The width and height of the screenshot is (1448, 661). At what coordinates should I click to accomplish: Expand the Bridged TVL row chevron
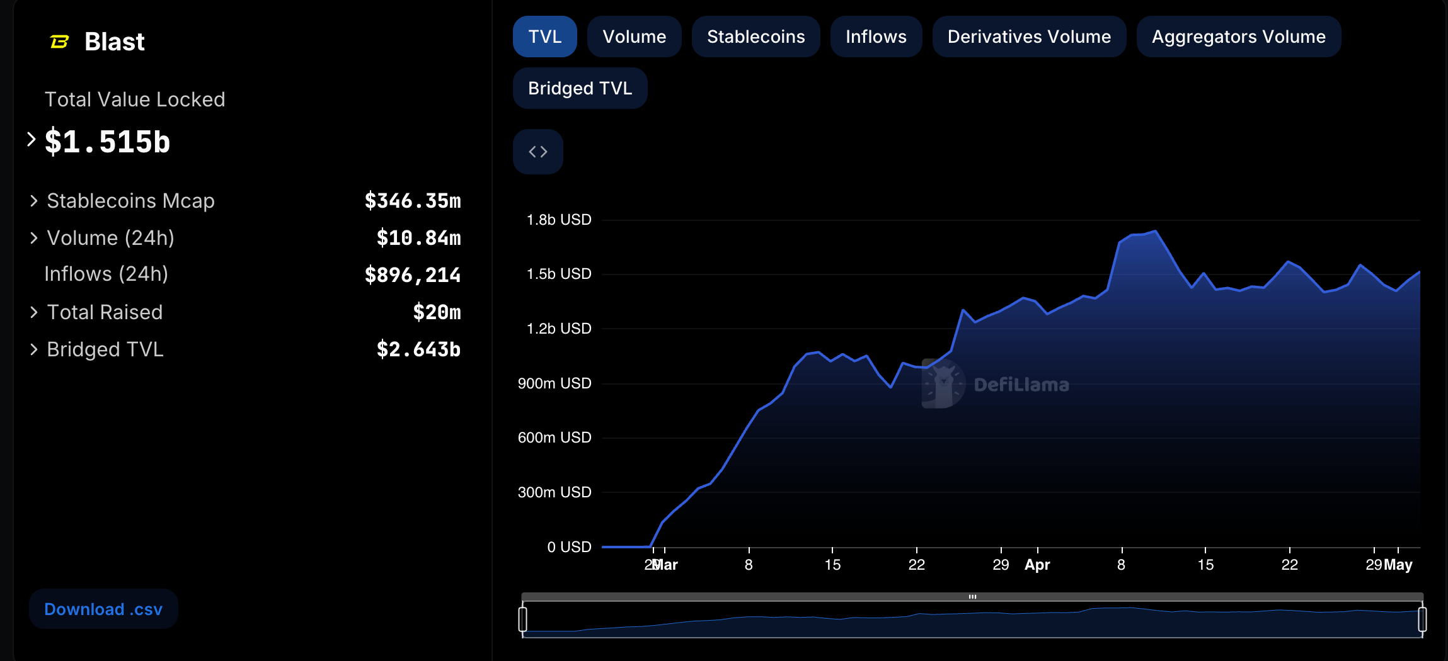(x=34, y=349)
